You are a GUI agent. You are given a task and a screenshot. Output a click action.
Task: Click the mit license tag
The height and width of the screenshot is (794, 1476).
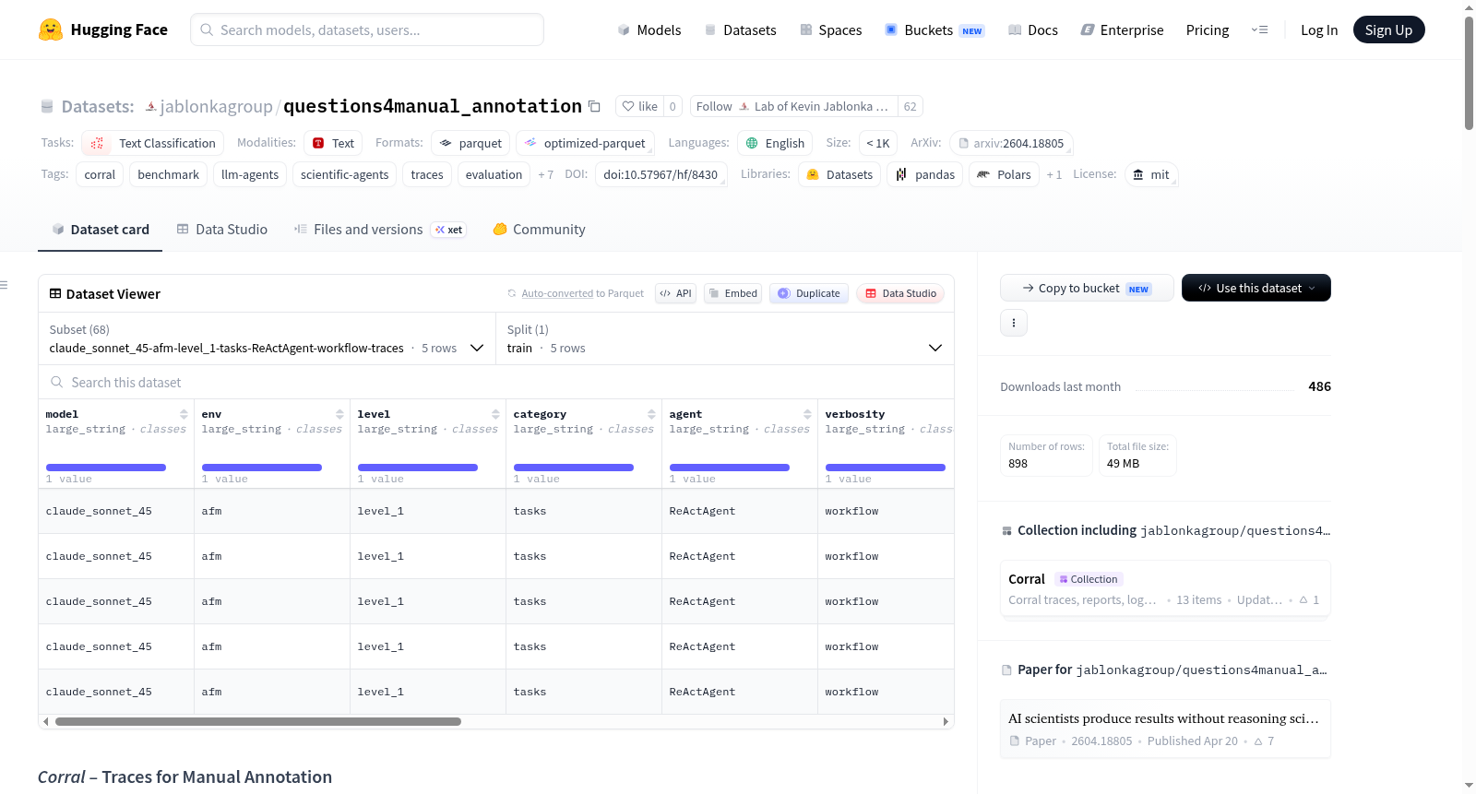pos(1151,175)
